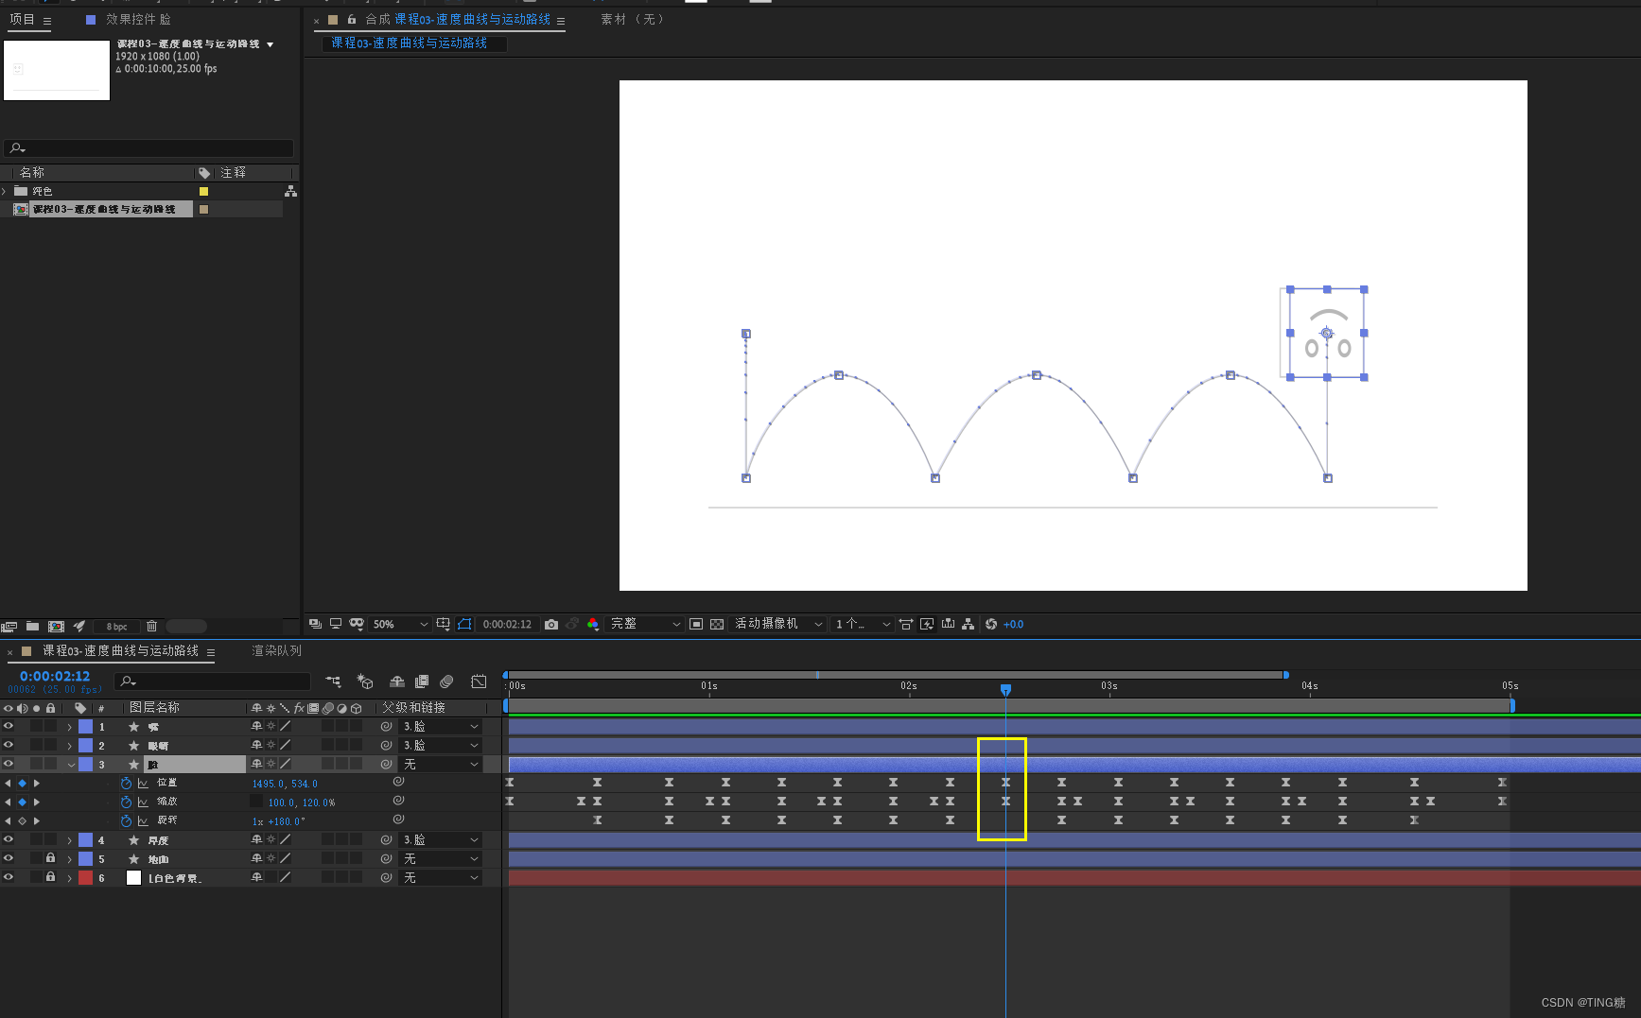Toggle the 位置 keyframe diamond at current time
This screenshot has height=1018, width=1641.
(23, 783)
